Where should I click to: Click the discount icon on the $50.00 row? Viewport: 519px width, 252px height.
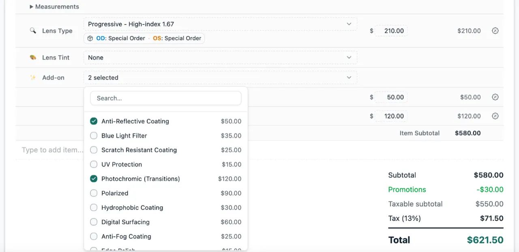[495, 97]
